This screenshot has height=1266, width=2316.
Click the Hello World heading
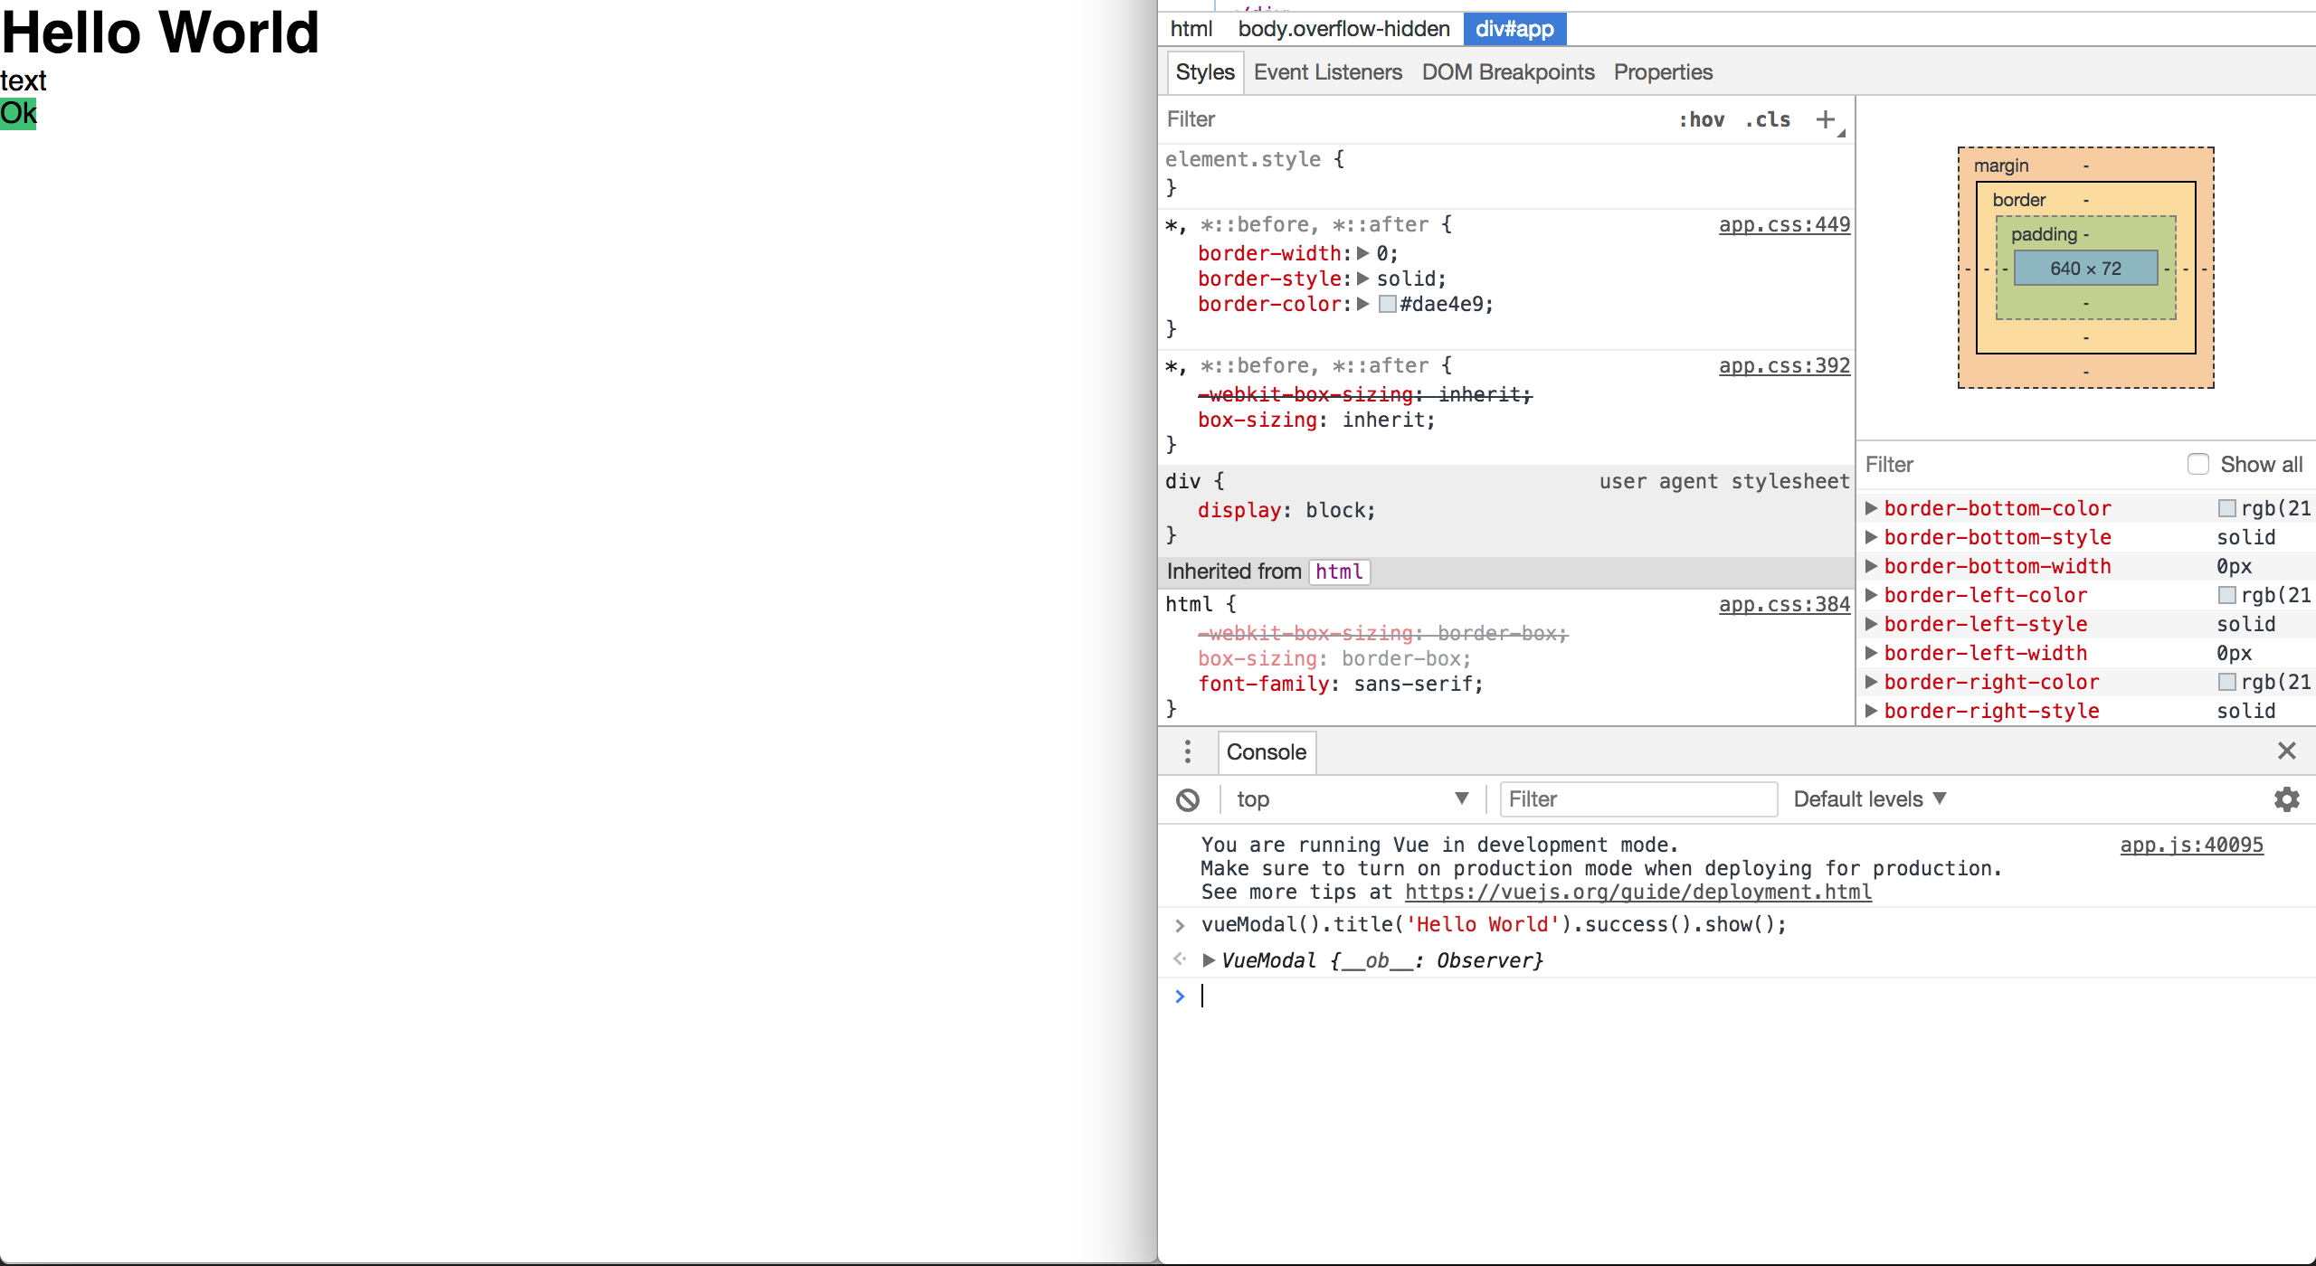pyautogui.click(x=160, y=33)
